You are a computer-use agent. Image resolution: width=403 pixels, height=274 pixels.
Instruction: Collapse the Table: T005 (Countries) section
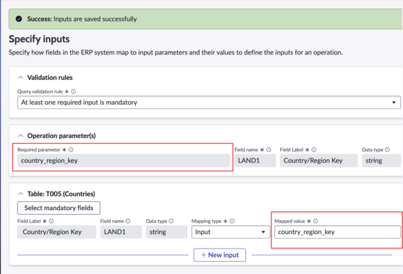(x=21, y=194)
